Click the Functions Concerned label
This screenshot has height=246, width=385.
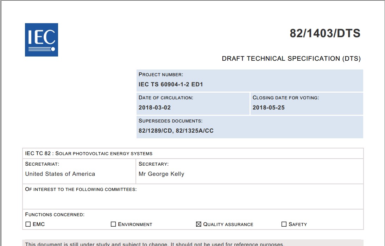pyautogui.click(x=55, y=214)
